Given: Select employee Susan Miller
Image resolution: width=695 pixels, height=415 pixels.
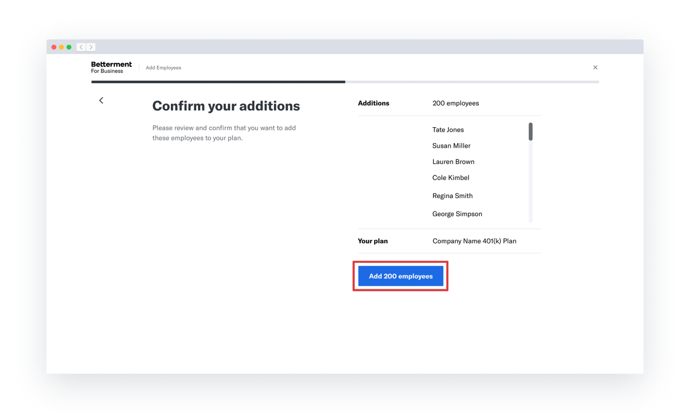Looking at the screenshot, I should pos(451,146).
